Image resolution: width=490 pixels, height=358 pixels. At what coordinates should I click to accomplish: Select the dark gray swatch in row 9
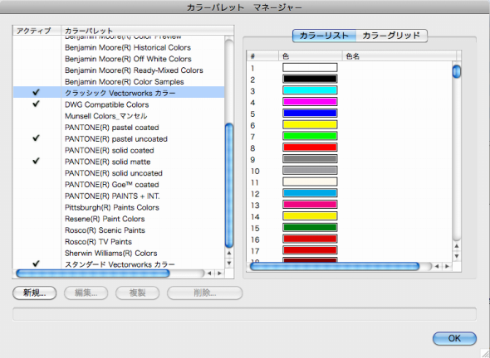pyautogui.click(x=310, y=159)
